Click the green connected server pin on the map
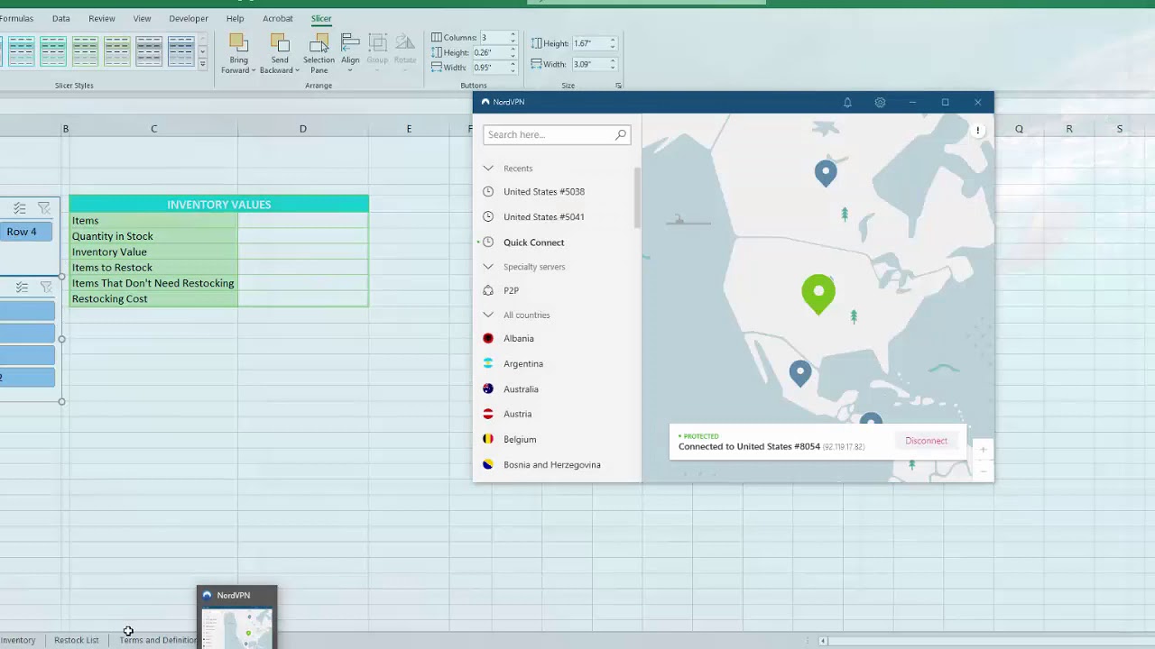 point(818,294)
